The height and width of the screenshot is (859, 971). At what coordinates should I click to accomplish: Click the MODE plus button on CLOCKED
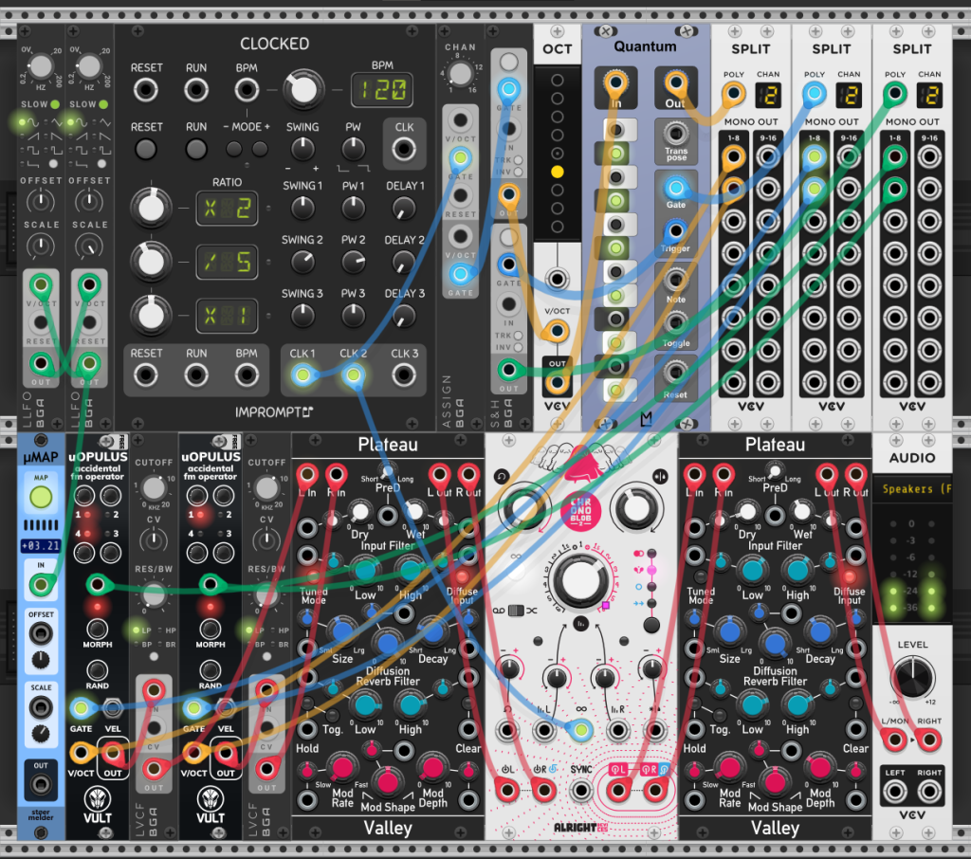260,149
